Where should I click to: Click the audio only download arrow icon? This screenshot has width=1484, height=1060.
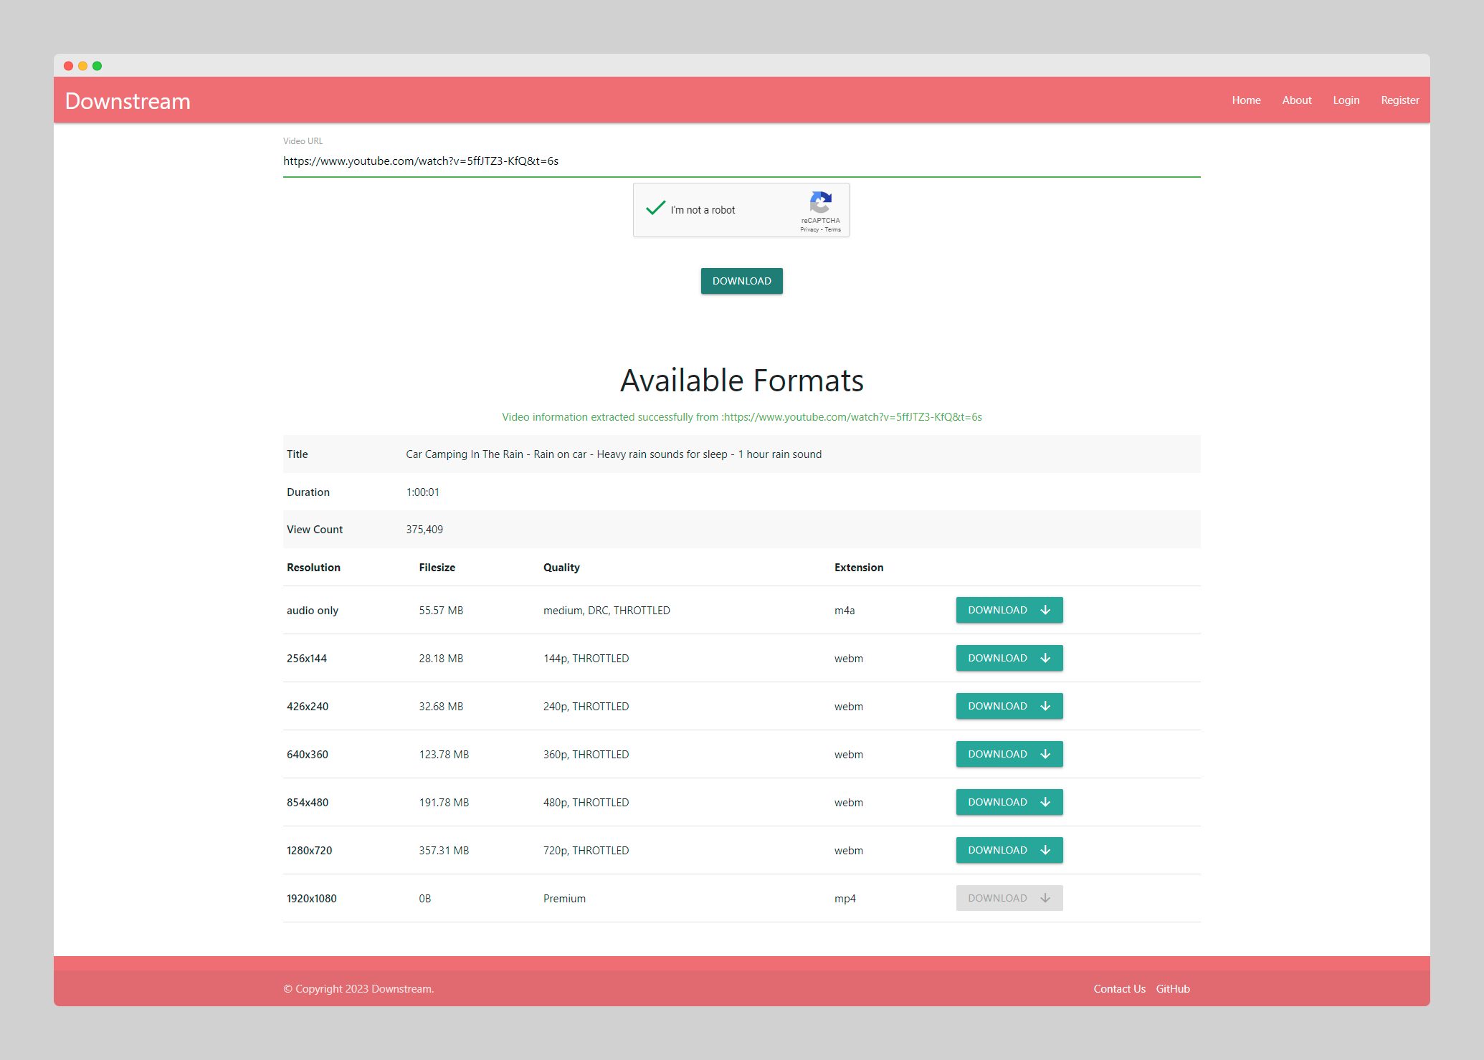[x=1045, y=610]
